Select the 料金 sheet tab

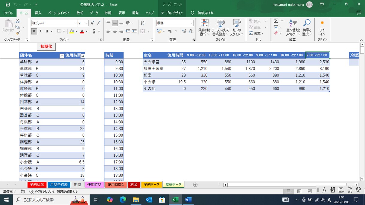(x=134, y=185)
